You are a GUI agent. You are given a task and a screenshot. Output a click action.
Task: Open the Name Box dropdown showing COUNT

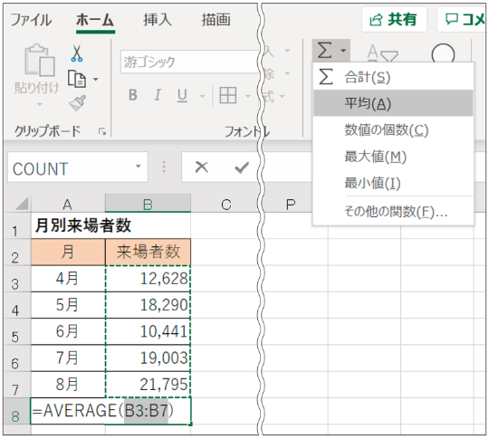click(x=139, y=167)
